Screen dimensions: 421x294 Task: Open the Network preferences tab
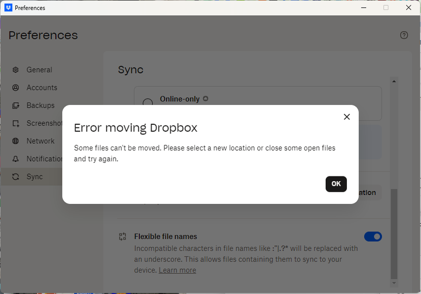[x=32, y=141]
